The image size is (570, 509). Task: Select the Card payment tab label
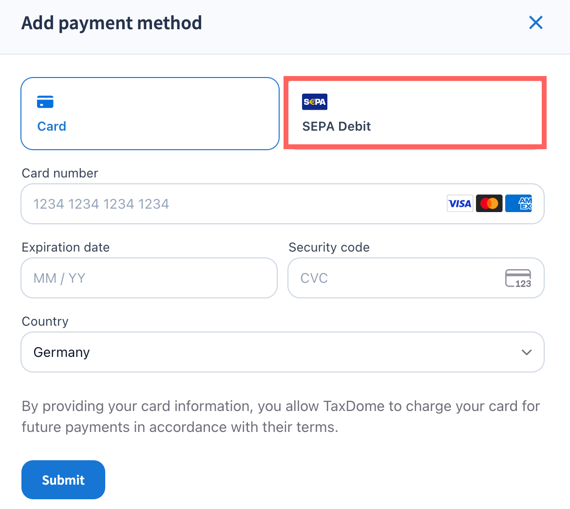(52, 126)
